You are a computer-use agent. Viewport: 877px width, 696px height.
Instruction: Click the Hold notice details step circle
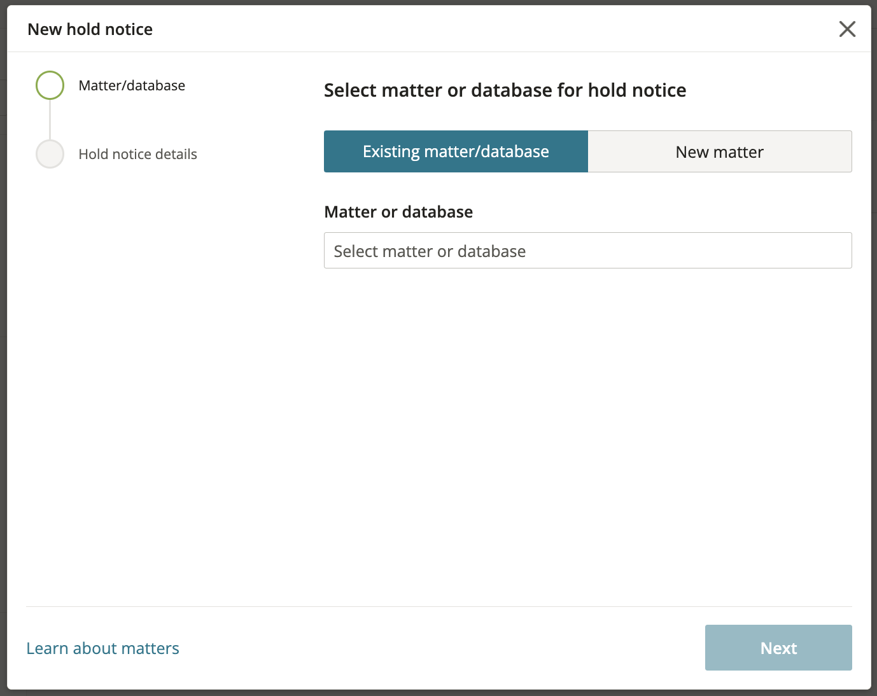tap(50, 154)
